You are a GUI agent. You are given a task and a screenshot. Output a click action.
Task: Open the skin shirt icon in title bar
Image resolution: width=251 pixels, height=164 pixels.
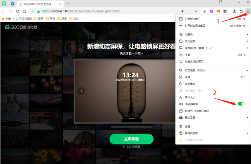(x=220, y=2)
